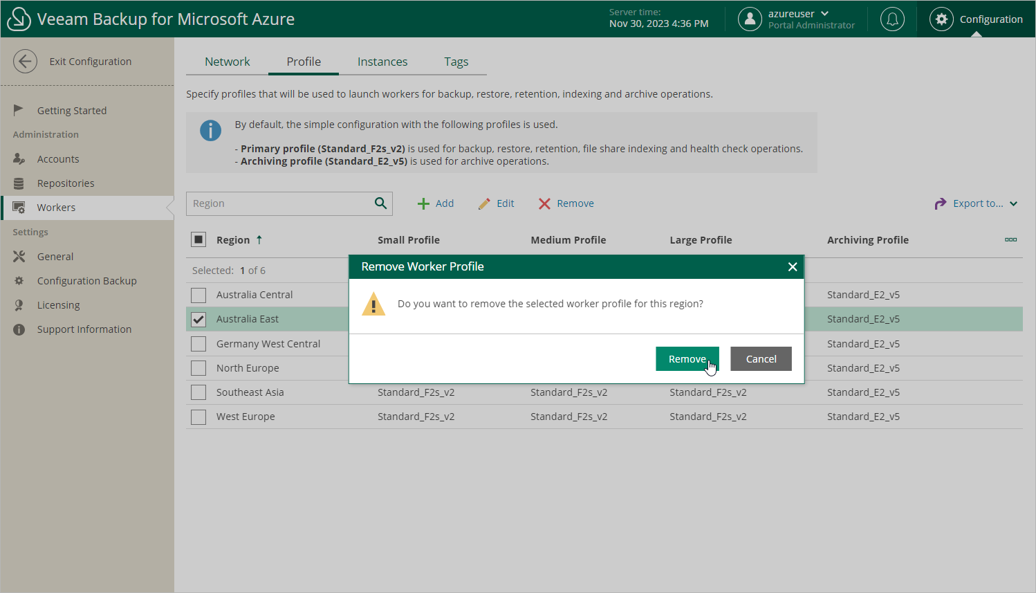Sort by the Small Profile column header

click(409, 240)
